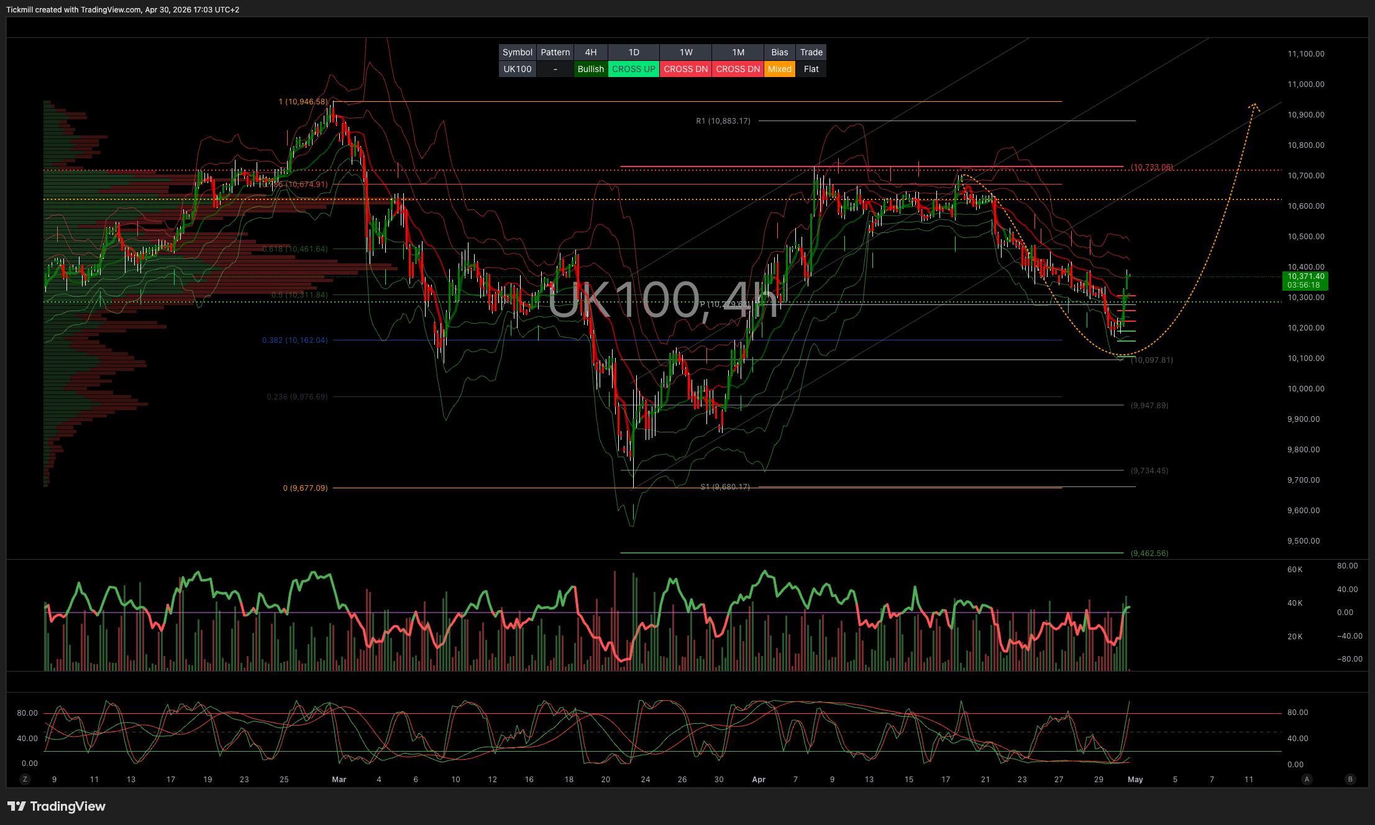Click the A marker on the time axis
Screen dimensions: 1375x825
click(1307, 778)
